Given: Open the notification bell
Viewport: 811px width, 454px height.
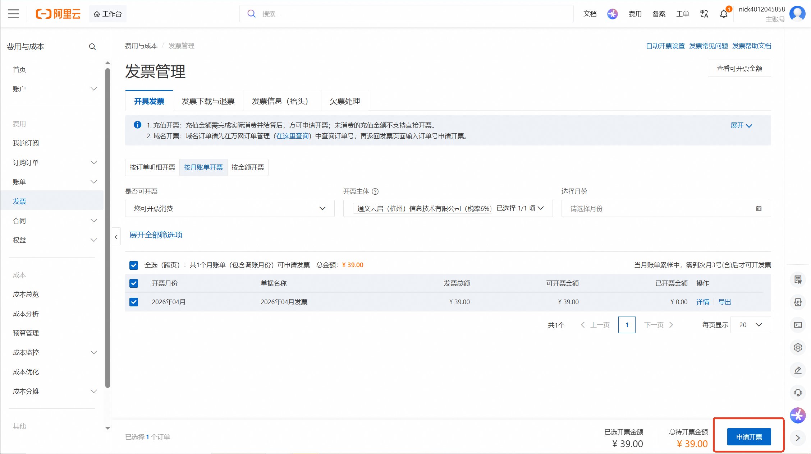Looking at the screenshot, I should click(x=724, y=14).
